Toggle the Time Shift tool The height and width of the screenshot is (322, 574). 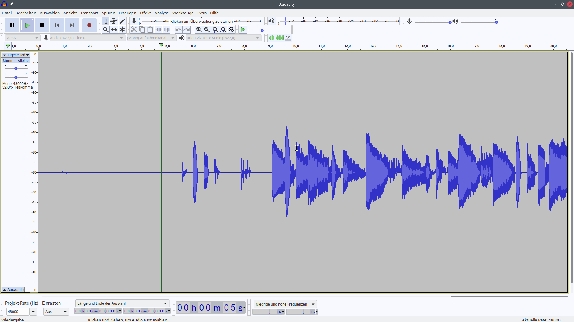click(114, 29)
